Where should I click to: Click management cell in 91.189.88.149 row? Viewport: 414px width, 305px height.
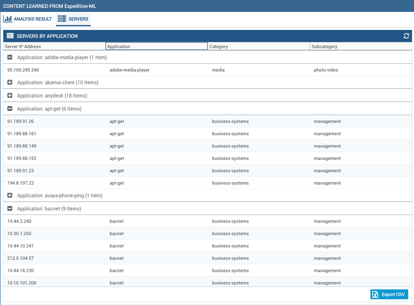tap(327, 146)
